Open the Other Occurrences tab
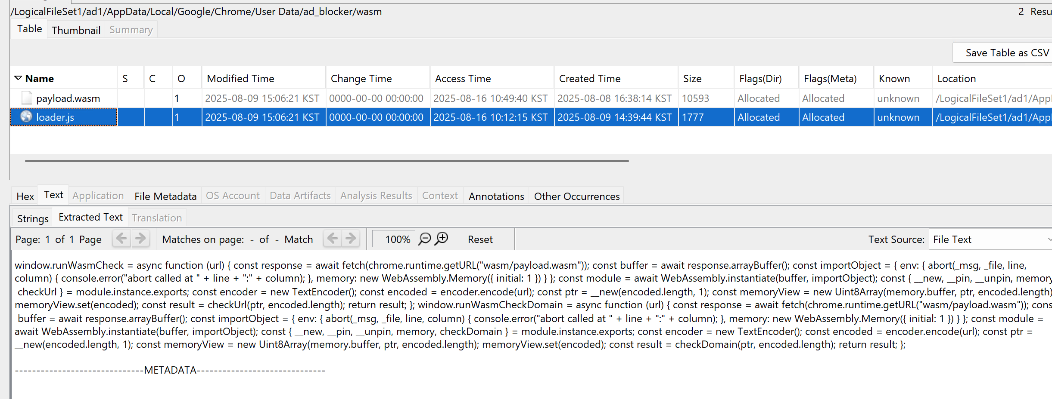Image resolution: width=1052 pixels, height=399 pixels. click(577, 196)
